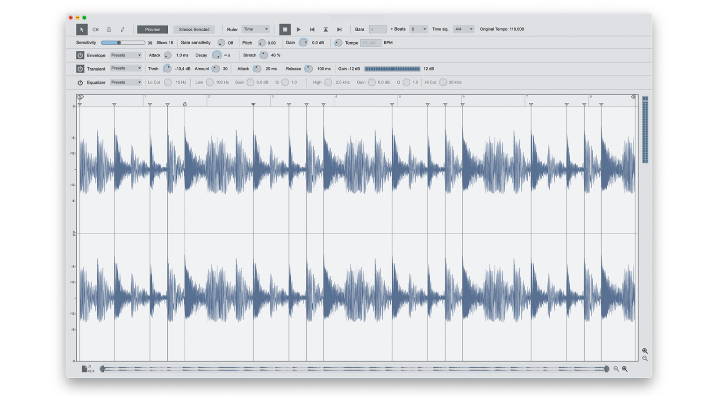718x396 pixels.
Task: Open the 4/4 time signature dropdown
Action: (463, 29)
